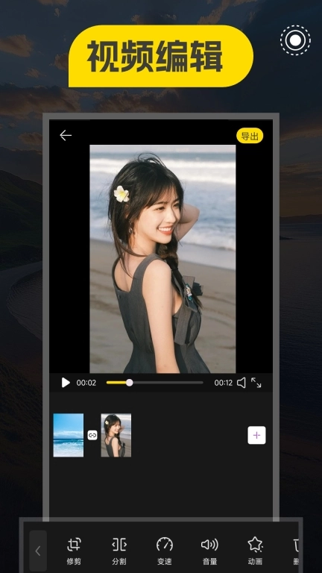Open the 动画 animation tool
322x573 pixels.
pos(255,551)
